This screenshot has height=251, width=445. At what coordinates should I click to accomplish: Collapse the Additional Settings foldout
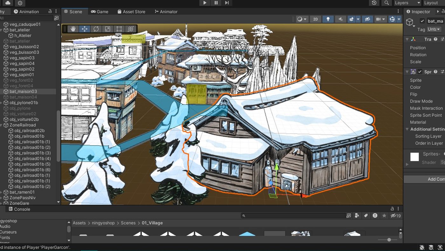click(x=407, y=129)
